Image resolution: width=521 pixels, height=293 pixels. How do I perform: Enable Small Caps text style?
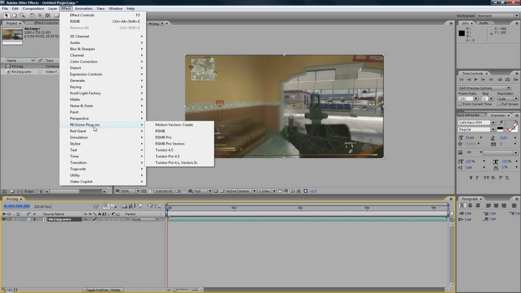click(494, 177)
